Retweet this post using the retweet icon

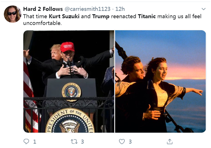pyautogui.click(x=74, y=142)
